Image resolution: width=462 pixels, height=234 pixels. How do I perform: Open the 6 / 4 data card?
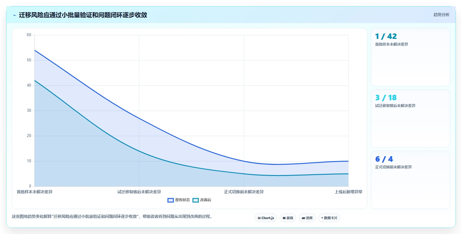(410, 180)
